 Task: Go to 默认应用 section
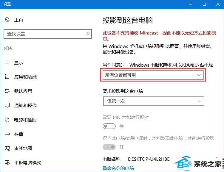click(23, 91)
